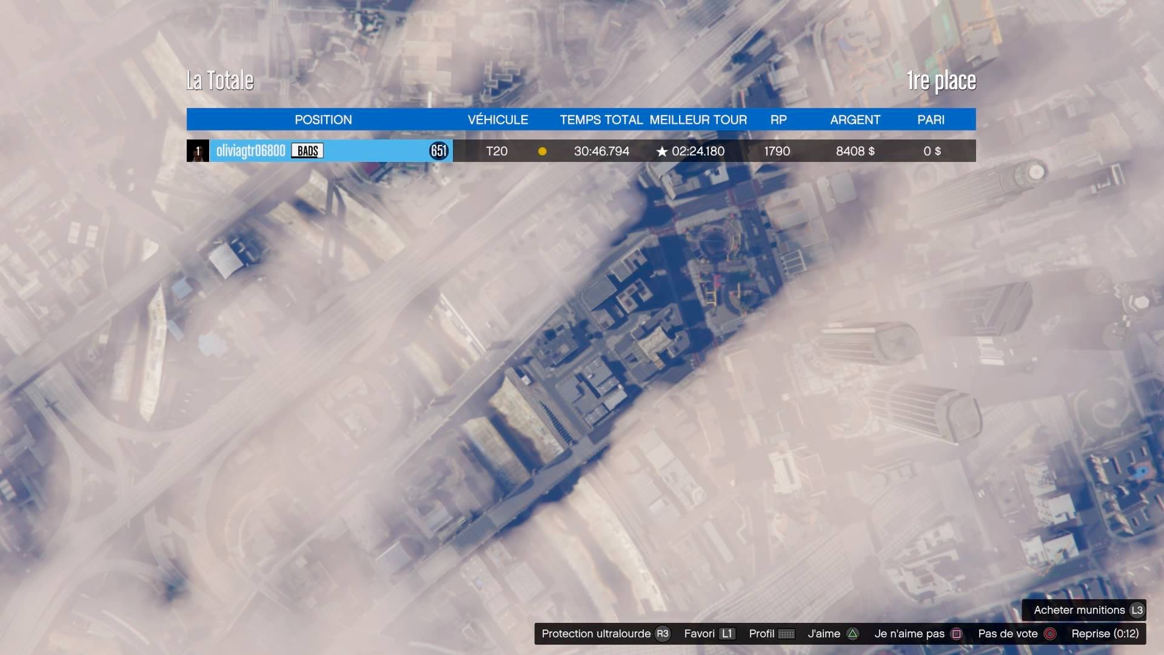Click the Acheter munitions label

[x=1079, y=610]
